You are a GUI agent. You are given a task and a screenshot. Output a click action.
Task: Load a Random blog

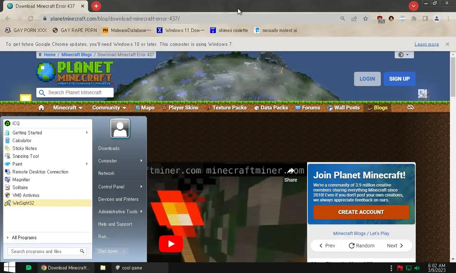click(361, 246)
